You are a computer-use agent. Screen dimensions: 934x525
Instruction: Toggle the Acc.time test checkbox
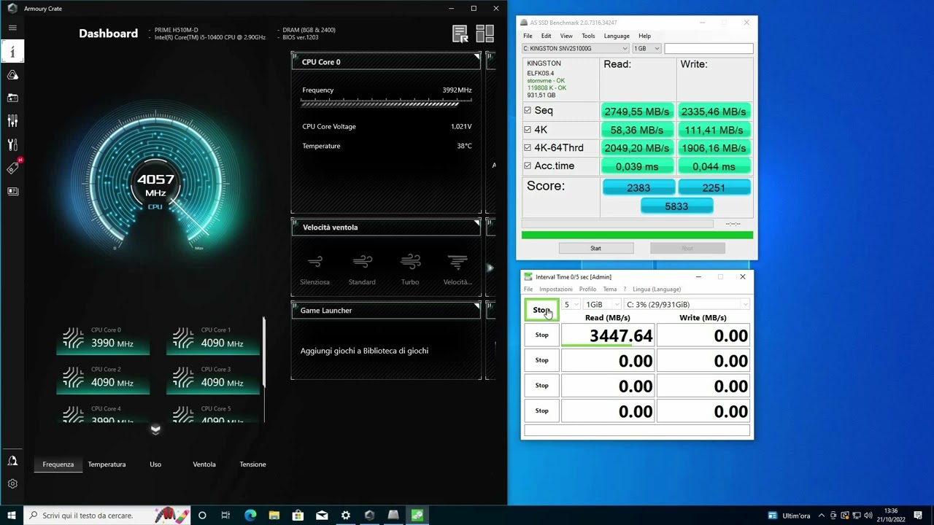click(528, 166)
